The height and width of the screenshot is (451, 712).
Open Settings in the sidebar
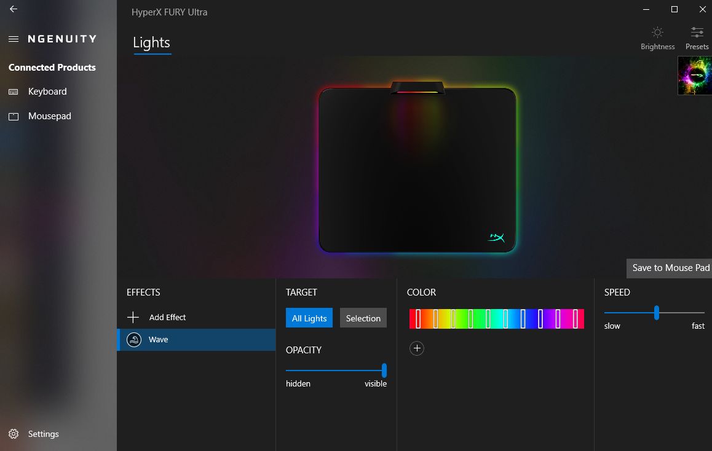(x=43, y=434)
